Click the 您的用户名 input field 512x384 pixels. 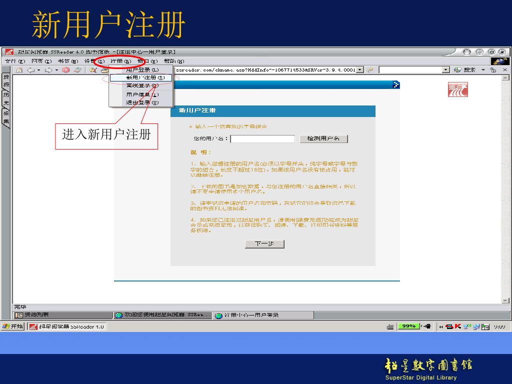262,139
